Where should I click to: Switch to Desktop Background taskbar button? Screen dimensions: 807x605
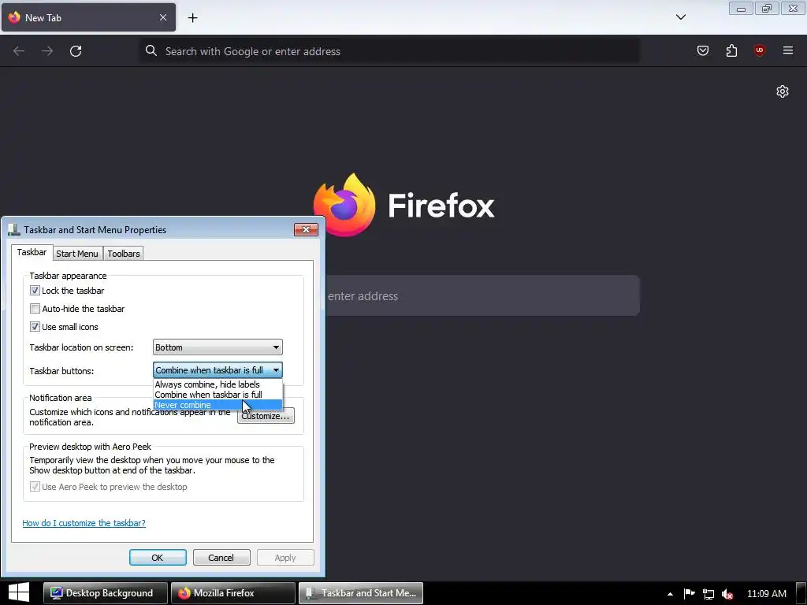106,593
